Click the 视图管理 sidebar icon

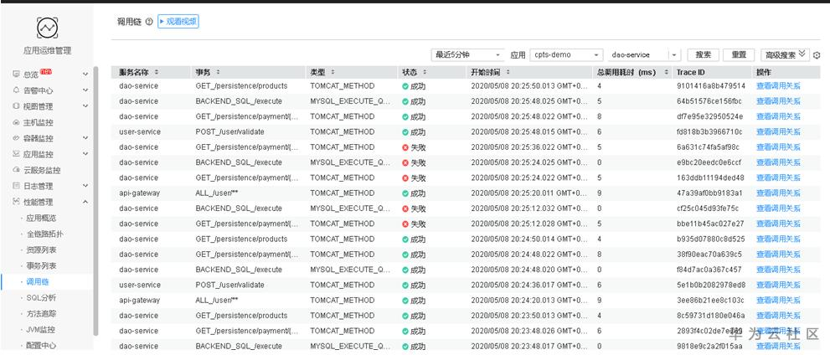coord(17,106)
